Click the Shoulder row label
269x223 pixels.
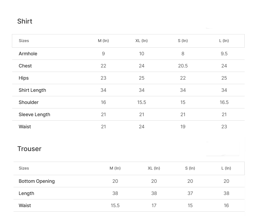pyautogui.click(x=29, y=102)
